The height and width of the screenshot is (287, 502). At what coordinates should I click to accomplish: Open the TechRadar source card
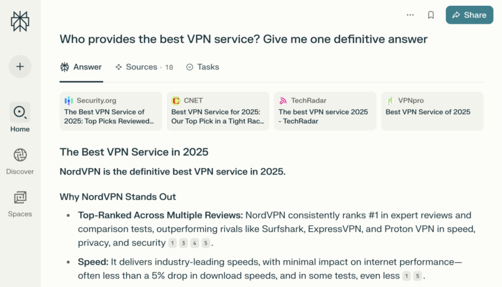click(x=325, y=111)
